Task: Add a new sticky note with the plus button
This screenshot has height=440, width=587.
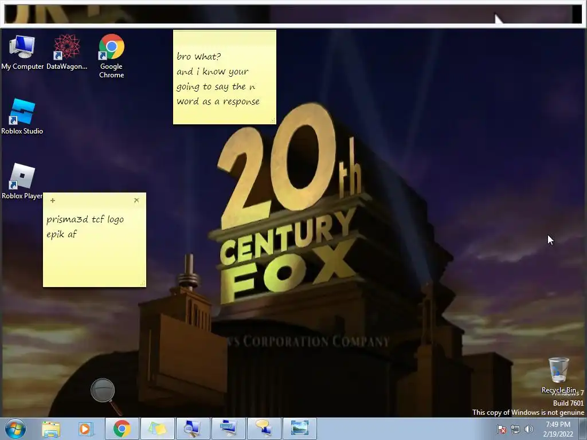Action: coord(53,201)
